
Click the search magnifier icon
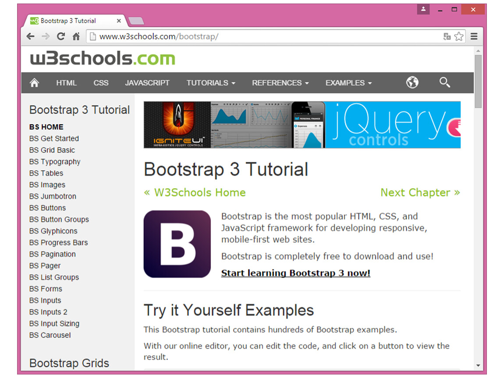tap(444, 82)
